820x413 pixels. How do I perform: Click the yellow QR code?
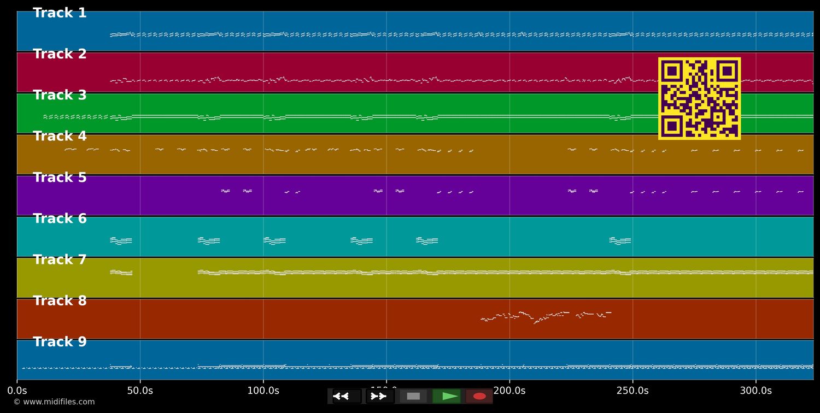tap(699, 98)
